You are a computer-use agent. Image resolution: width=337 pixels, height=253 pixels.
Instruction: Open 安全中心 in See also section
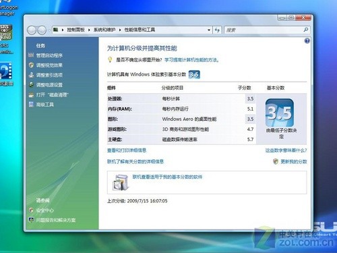[45, 210]
